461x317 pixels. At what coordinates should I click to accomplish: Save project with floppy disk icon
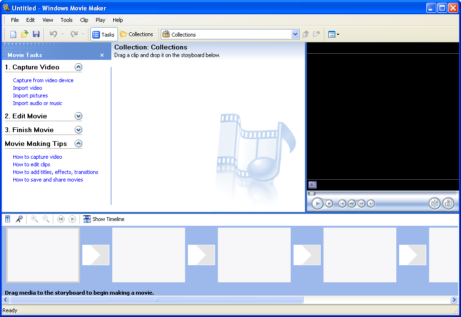tap(36, 34)
